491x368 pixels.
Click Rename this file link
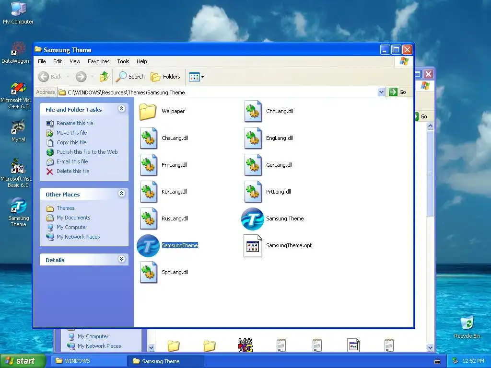[x=75, y=123]
